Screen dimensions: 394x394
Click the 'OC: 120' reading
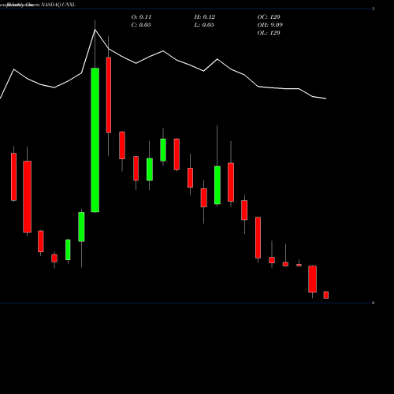click(269, 17)
